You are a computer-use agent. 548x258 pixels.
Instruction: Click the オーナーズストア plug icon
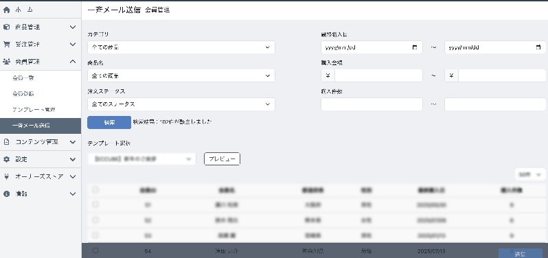(x=6, y=176)
